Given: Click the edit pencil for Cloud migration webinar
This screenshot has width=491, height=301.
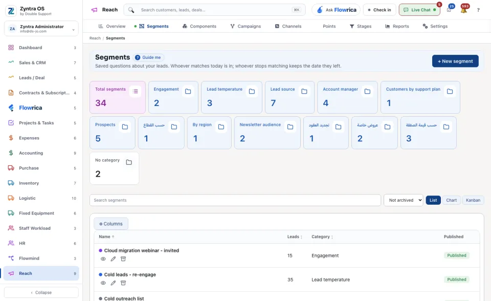Looking at the screenshot, I should click(113, 259).
